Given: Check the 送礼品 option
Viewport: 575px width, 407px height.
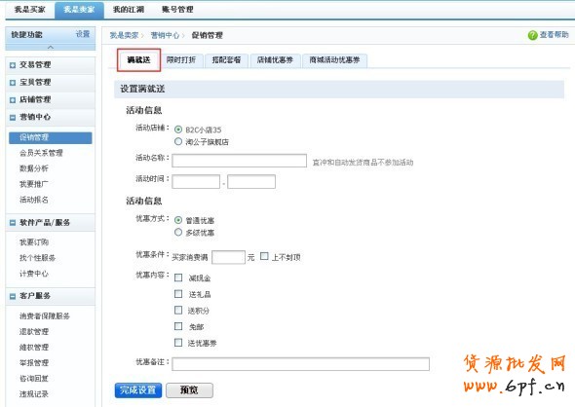Looking at the screenshot, I should pyautogui.click(x=178, y=294).
